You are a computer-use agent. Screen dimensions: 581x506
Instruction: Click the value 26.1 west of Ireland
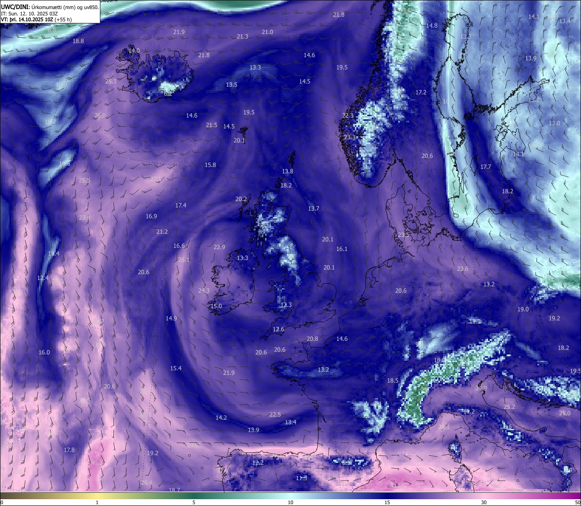pyautogui.click(x=184, y=260)
